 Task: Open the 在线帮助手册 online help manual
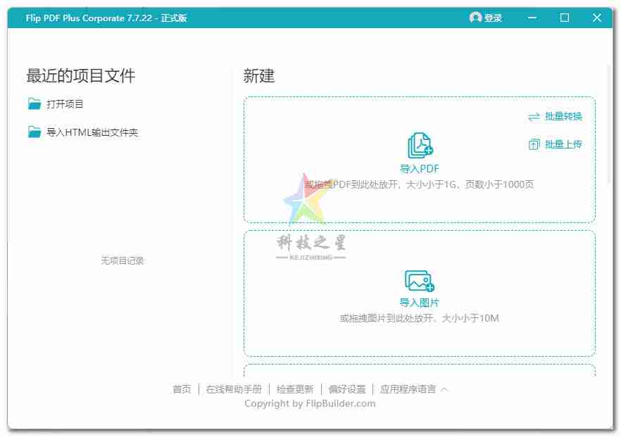coord(234,389)
